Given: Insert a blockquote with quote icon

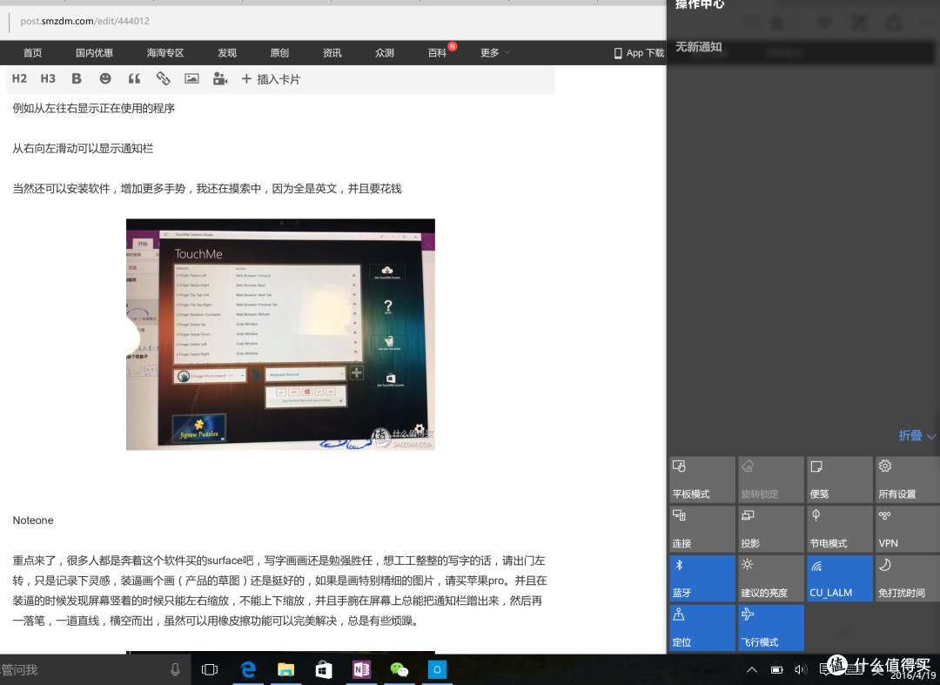Looking at the screenshot, I should pyautogui.click(x=134, y=78).
